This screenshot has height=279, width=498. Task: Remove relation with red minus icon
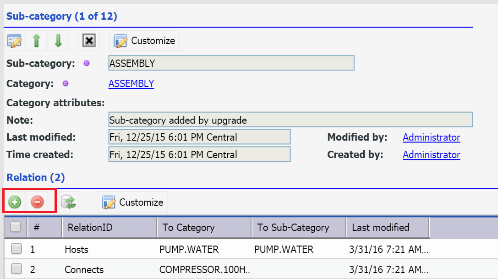(37, 202)
